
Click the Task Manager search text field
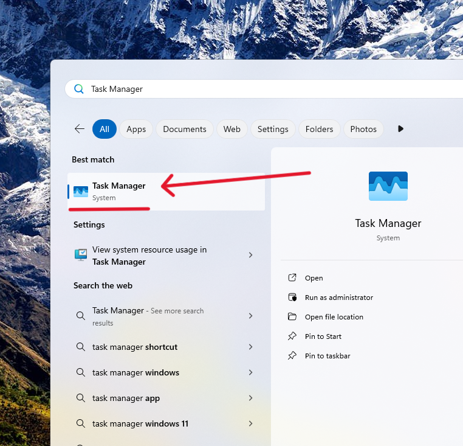point(264,89)
